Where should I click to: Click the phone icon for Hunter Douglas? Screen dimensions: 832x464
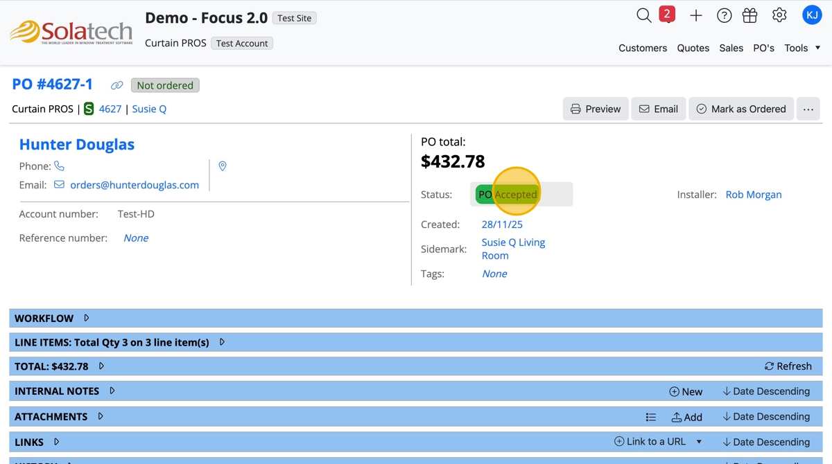(60, 166)
